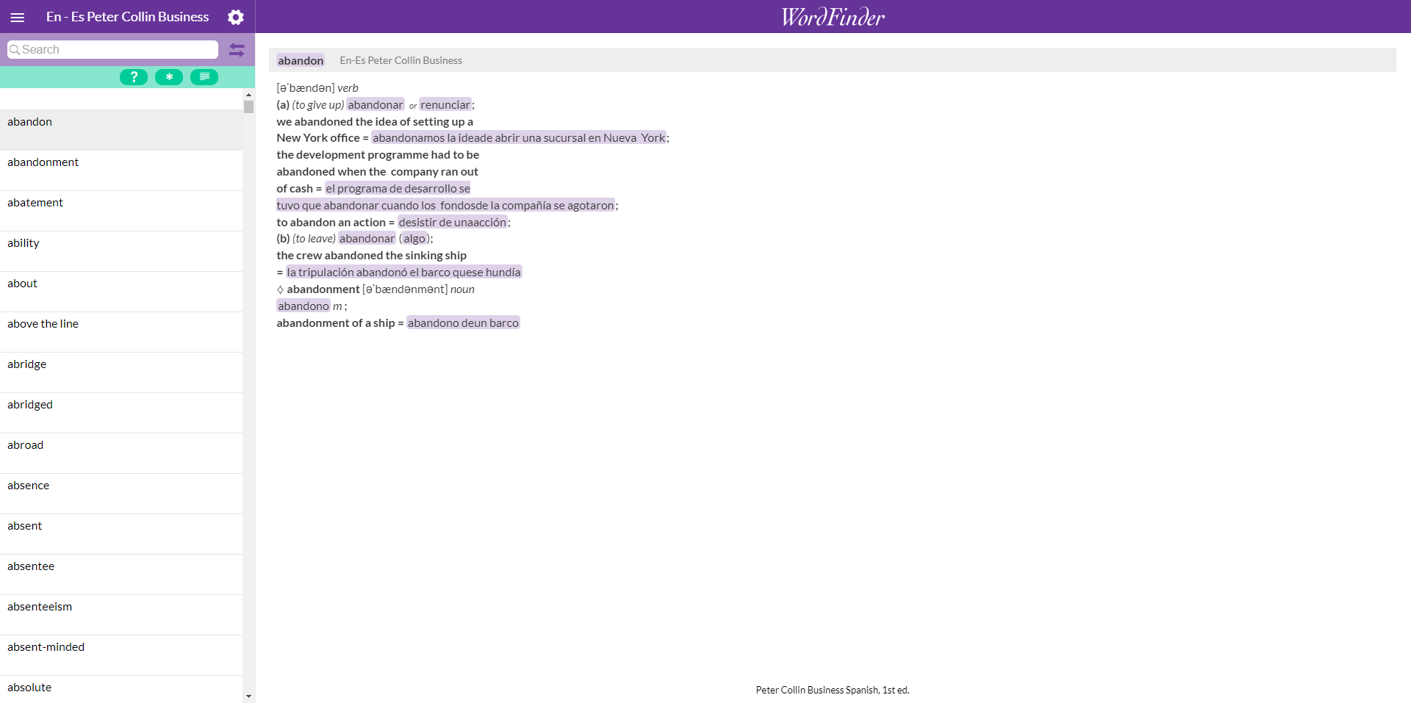Select the 'absolute' word entry
This screenshot has width=1411, height=703.
29,687
